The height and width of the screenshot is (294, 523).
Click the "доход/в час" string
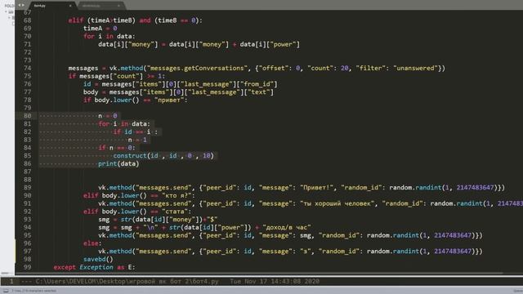pos(287,227)
